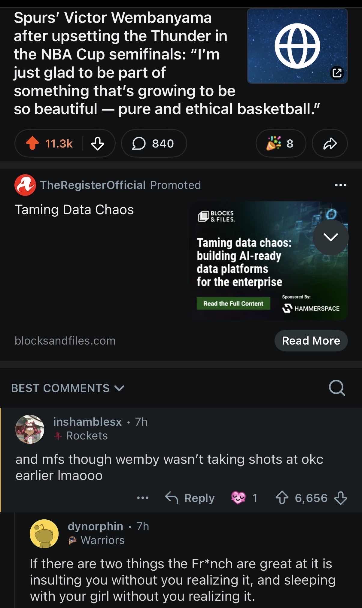Tap the awards party popper icon
The width and height of the screenshot is (362, 608).
click(274, 143)
